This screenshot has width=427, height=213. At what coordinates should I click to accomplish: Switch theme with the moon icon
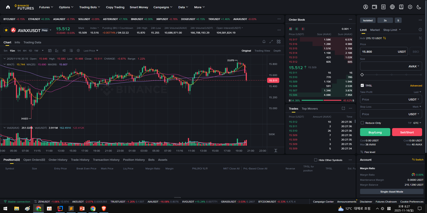click(x=419, y=7)
